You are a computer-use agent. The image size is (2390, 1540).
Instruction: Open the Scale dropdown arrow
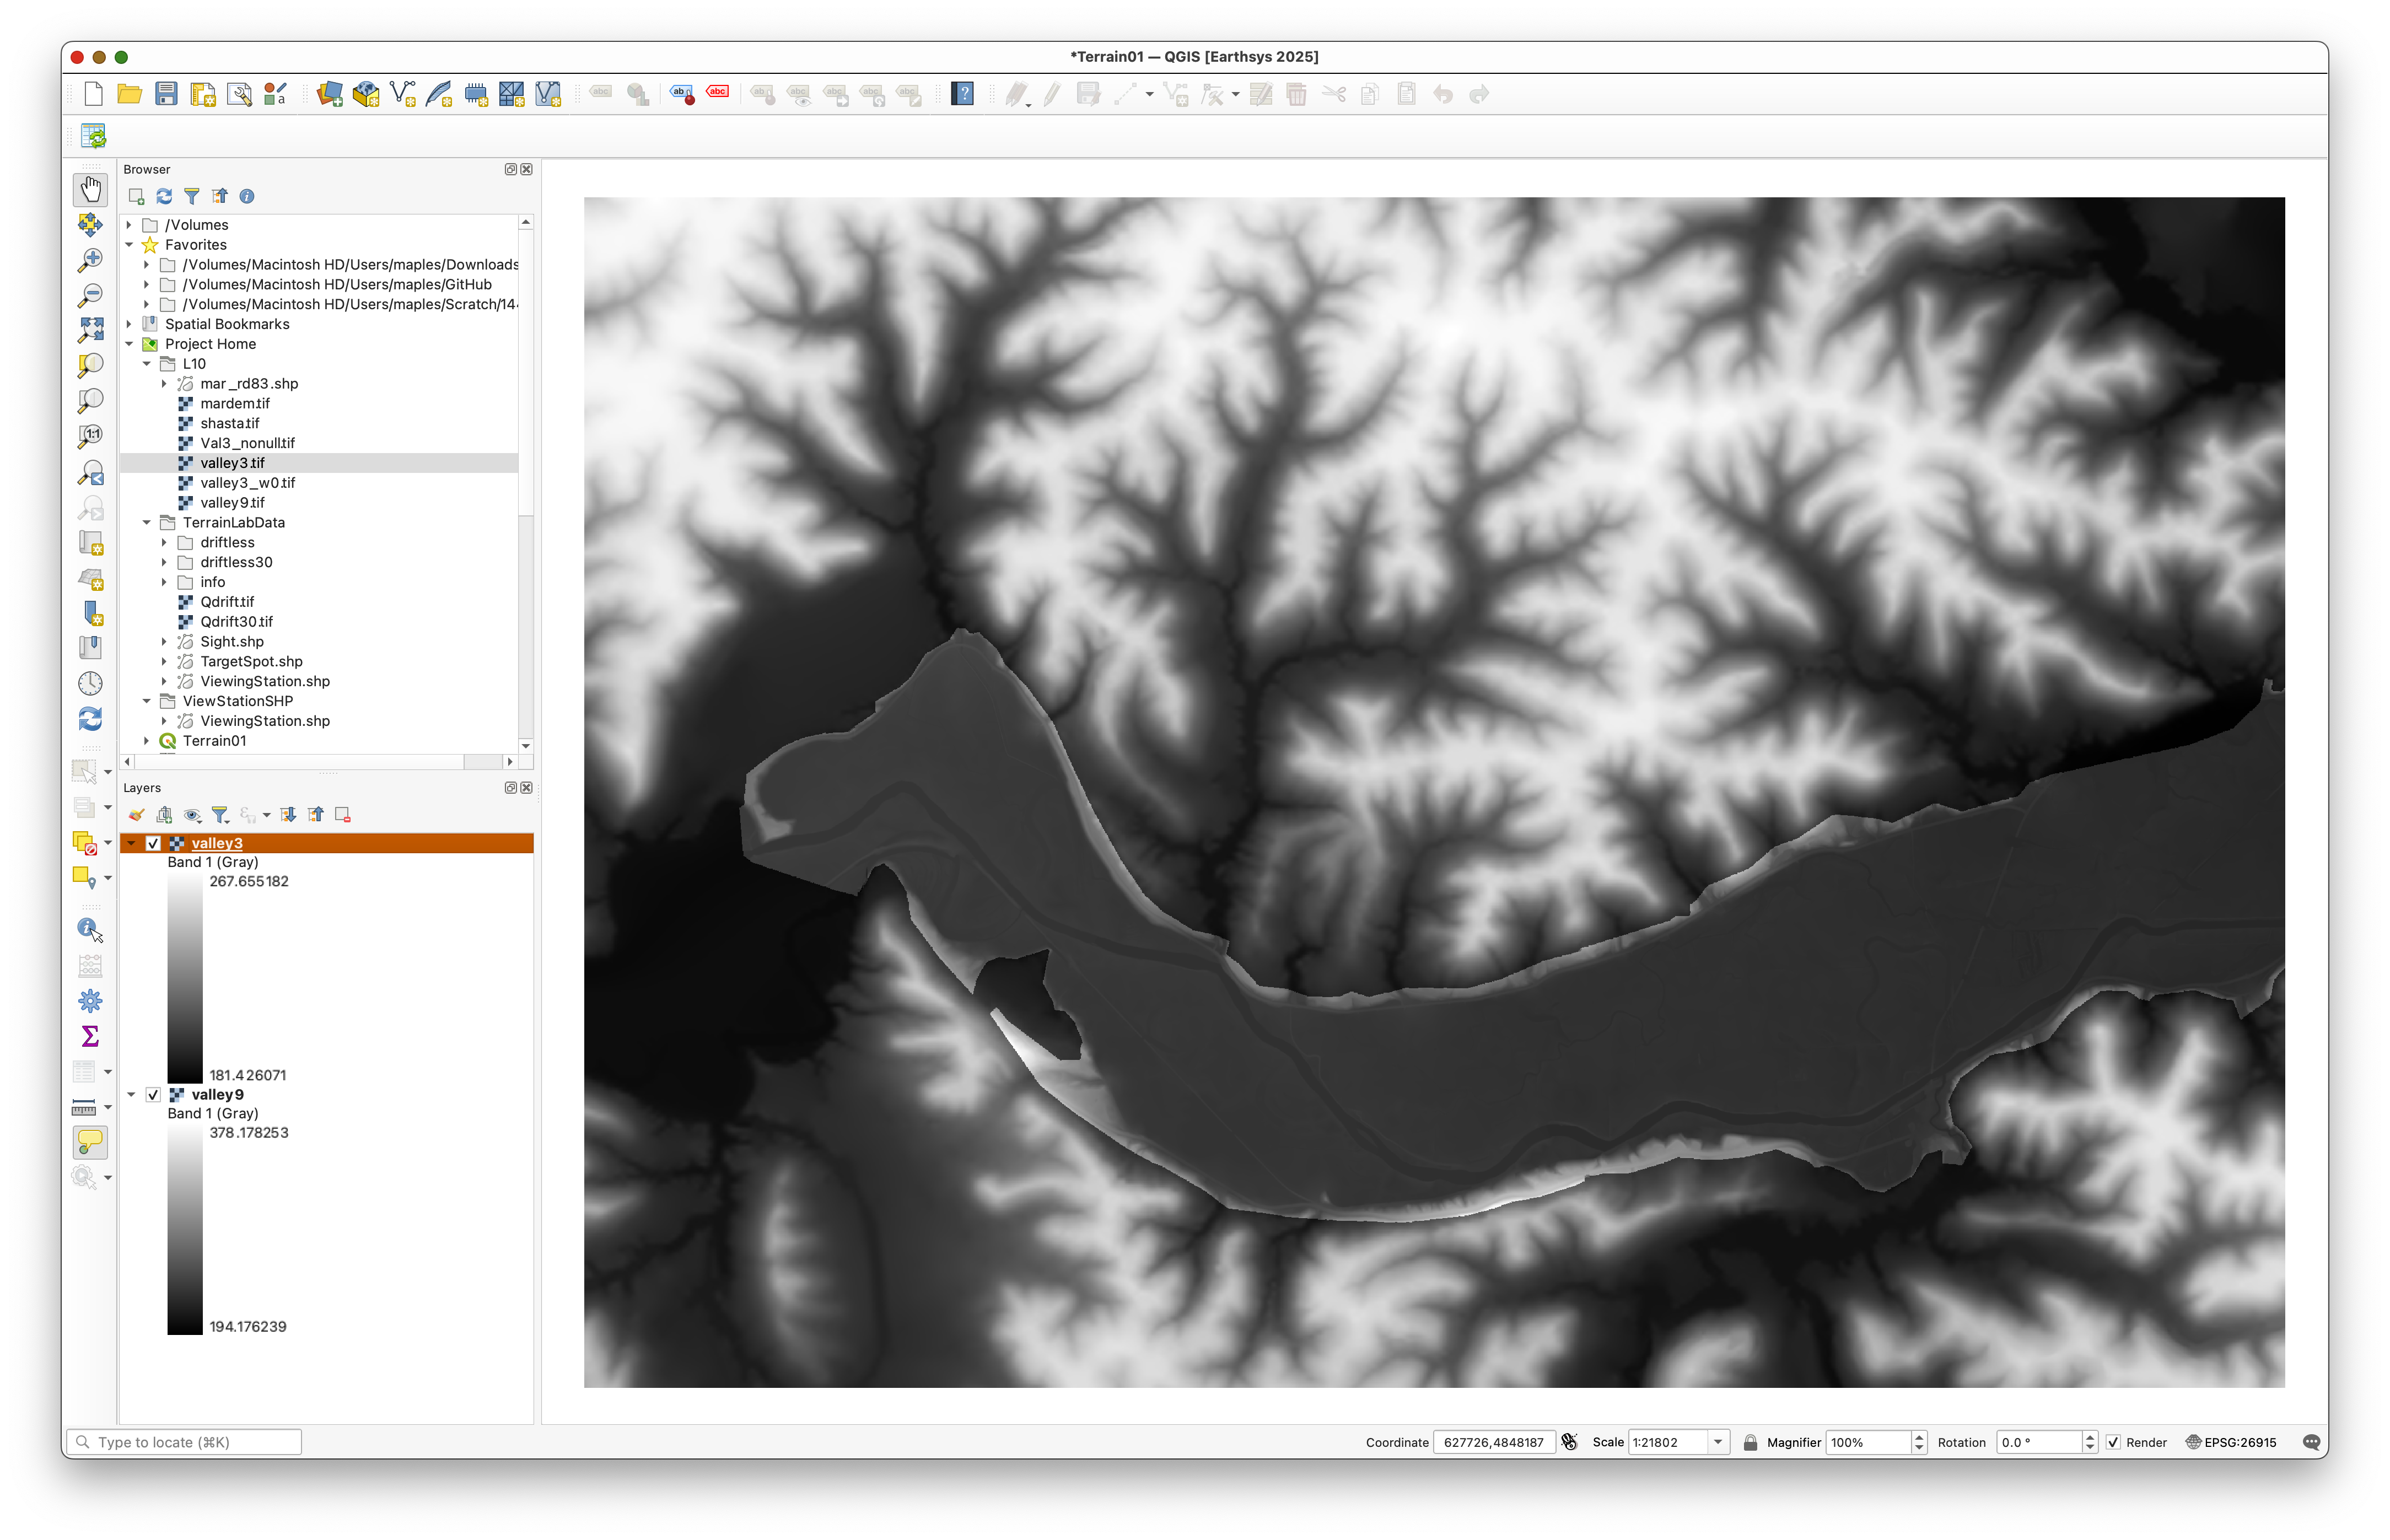(1718, 1442)
